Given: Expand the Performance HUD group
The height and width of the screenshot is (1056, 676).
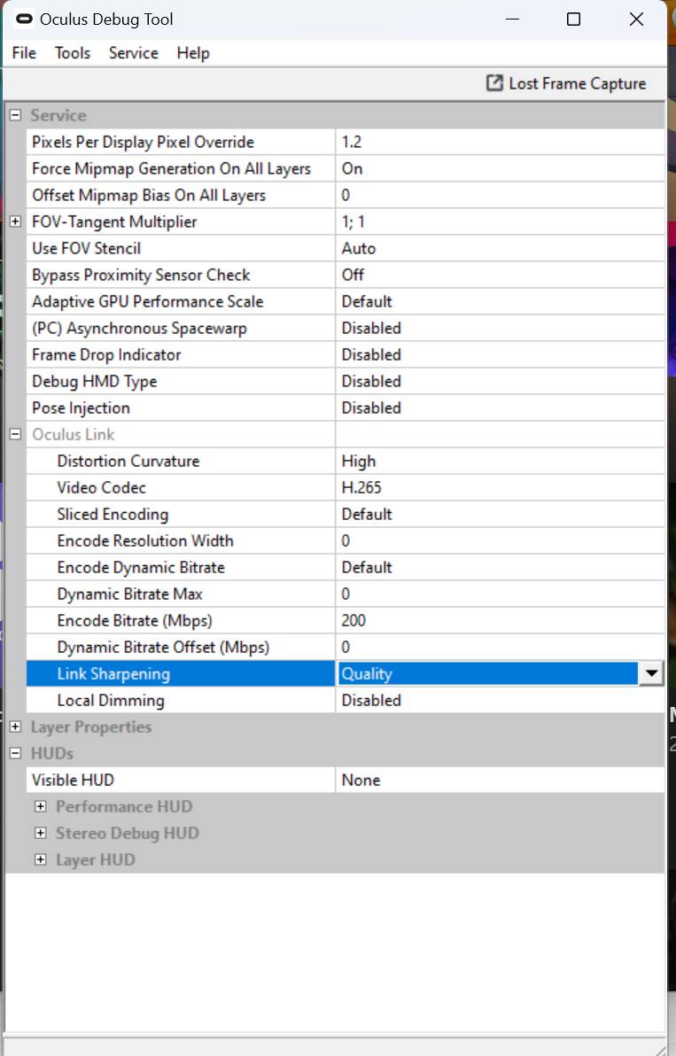Looking at the screenshot, I should coord(40,806).
